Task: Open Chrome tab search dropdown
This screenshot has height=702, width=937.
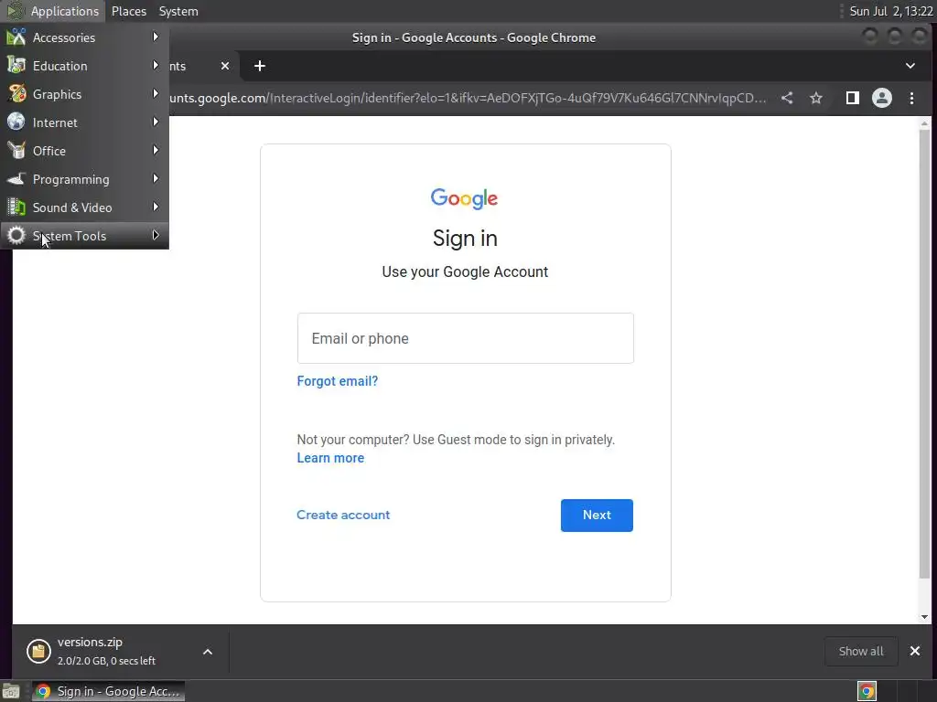Action: point(910,66)
